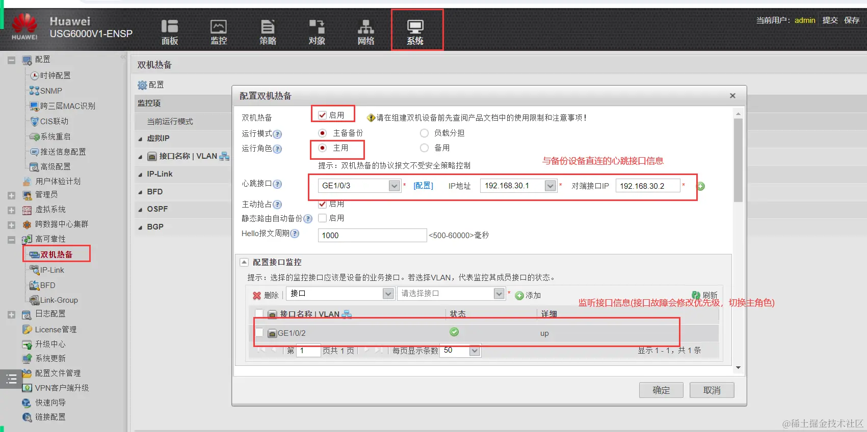Viewport: 867px width, 432px height.
Task: Click the 取消 button
Action: (712, 390)
